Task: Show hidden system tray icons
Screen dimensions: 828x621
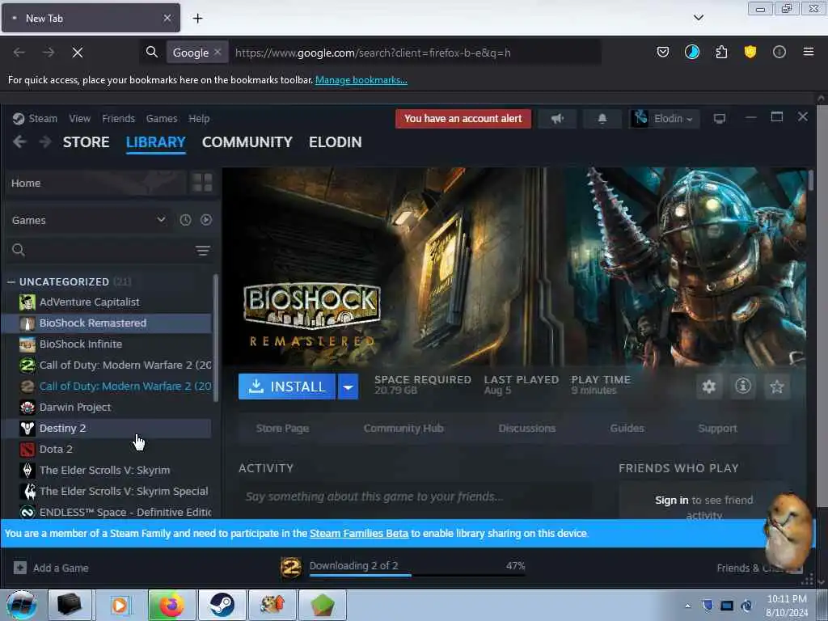Action: (x=687, y=606)
